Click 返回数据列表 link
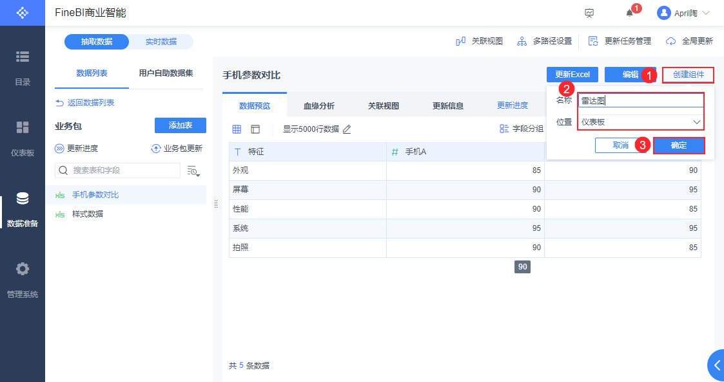 point(84,103)
